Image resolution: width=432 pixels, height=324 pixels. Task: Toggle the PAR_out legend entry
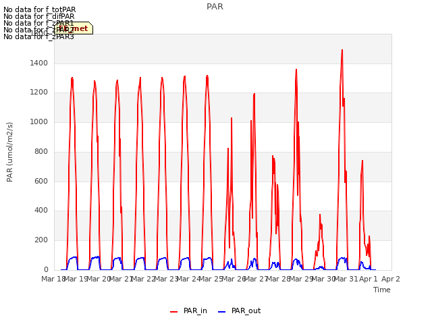(x=239, y=311)
